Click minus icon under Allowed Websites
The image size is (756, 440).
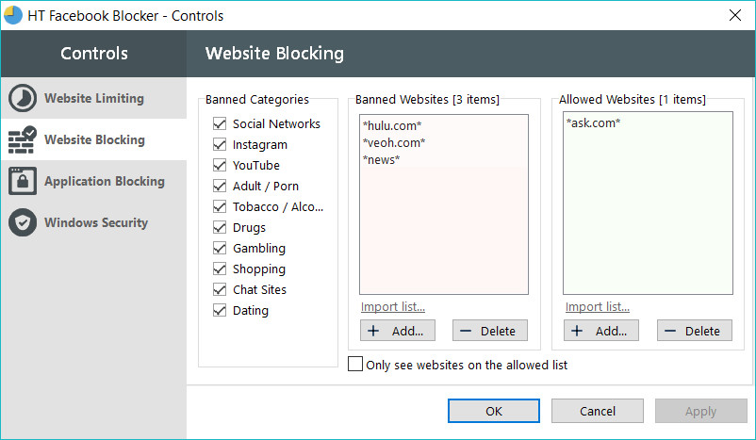coord(670,331)
